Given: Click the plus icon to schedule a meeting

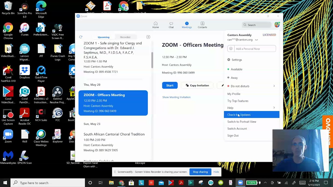Looking at the screenshot, I should pos(148,37).
